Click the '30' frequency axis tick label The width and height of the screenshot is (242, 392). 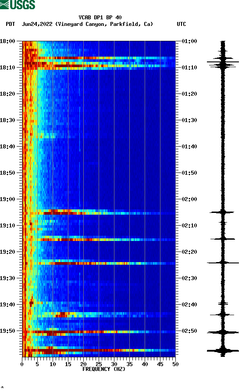[x=114, y=364]
